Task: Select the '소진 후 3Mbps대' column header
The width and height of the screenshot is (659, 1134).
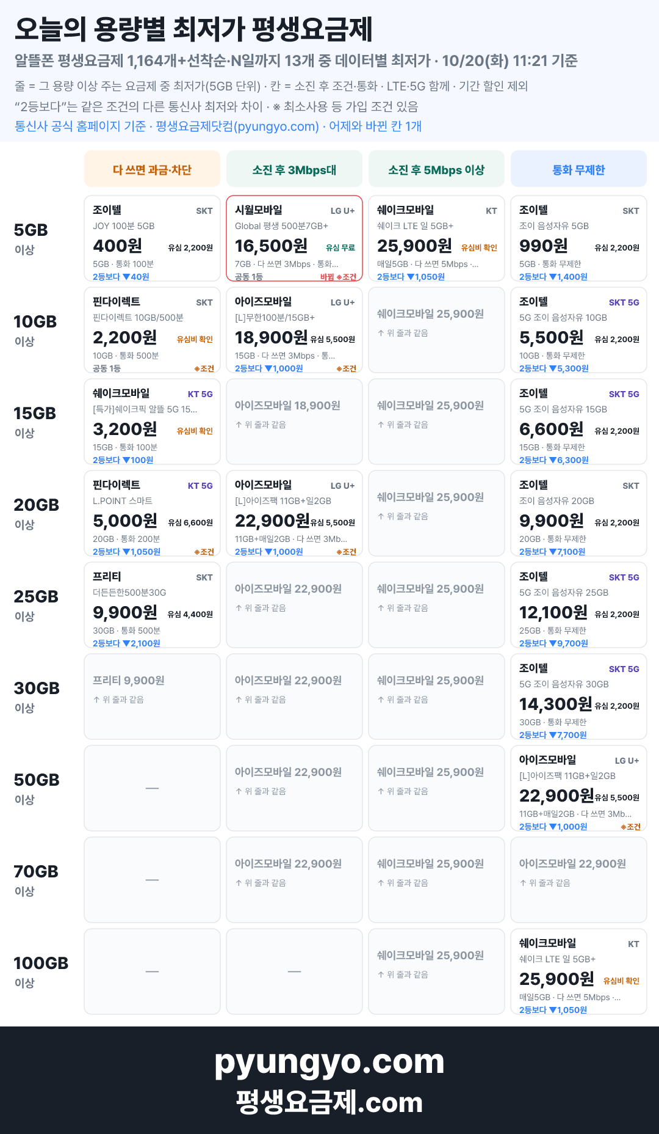Action: click(x=294, y=169)
